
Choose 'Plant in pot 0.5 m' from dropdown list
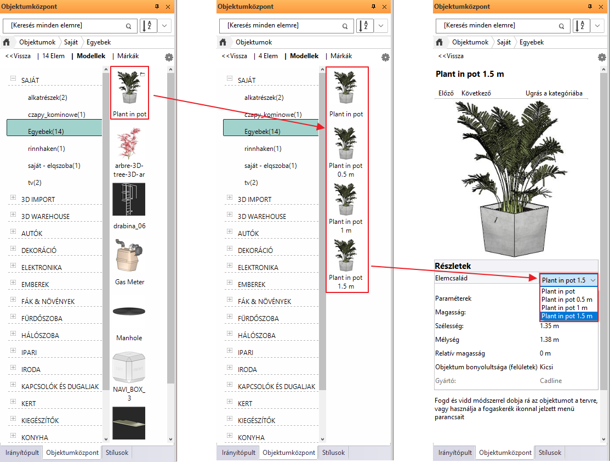[x=567, y=300]
